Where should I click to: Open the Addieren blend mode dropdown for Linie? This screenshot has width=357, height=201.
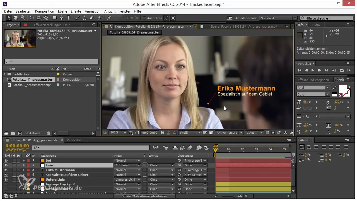[x=127, y=165]
